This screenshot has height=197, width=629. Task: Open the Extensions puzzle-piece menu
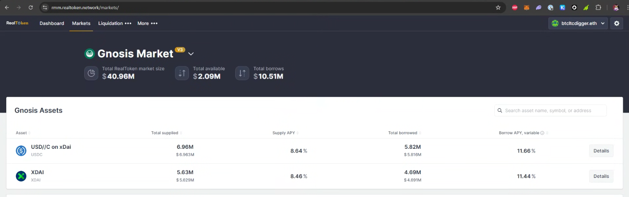(x=598, y=7)
